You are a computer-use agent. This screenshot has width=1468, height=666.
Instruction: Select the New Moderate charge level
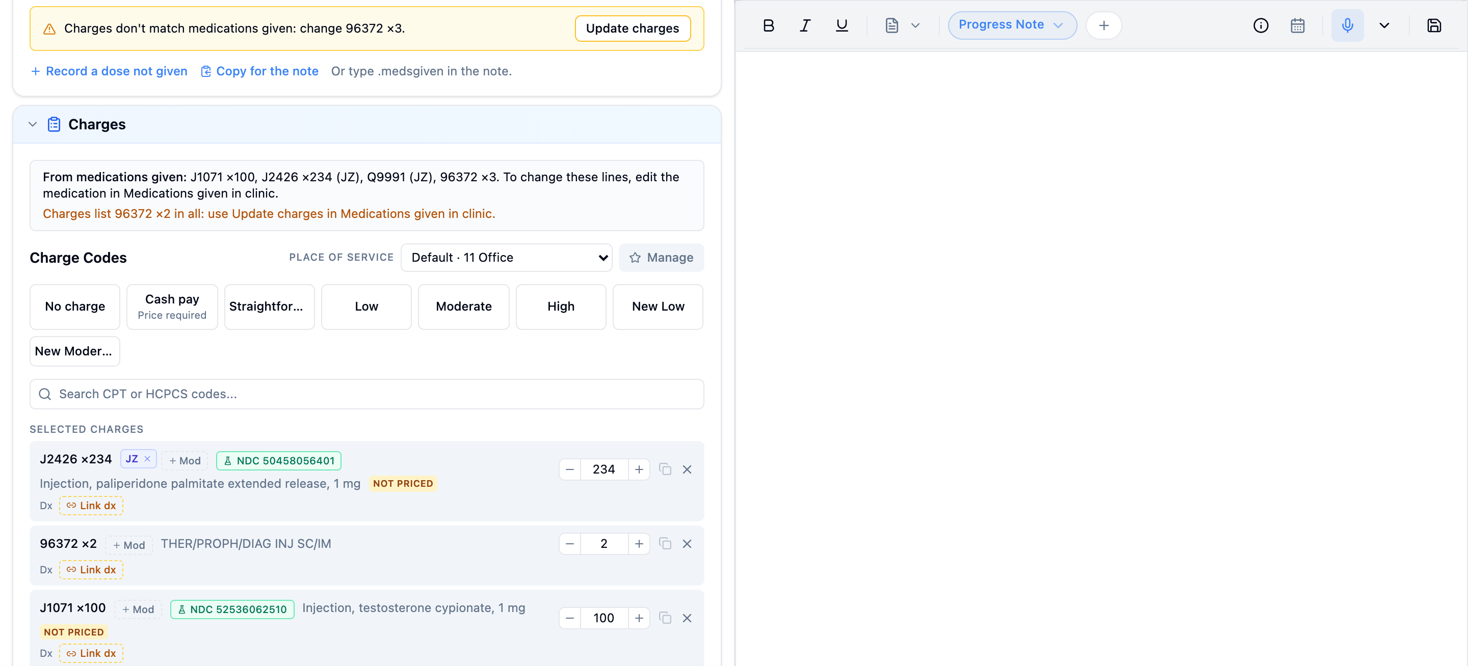tap(74, 351)
